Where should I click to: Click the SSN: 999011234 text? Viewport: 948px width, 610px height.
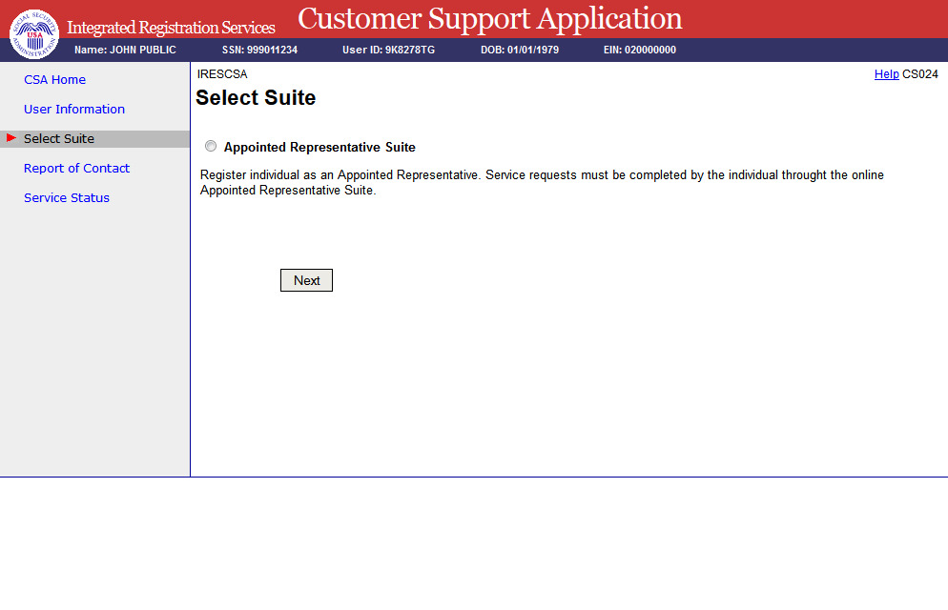tap(260, 51)
